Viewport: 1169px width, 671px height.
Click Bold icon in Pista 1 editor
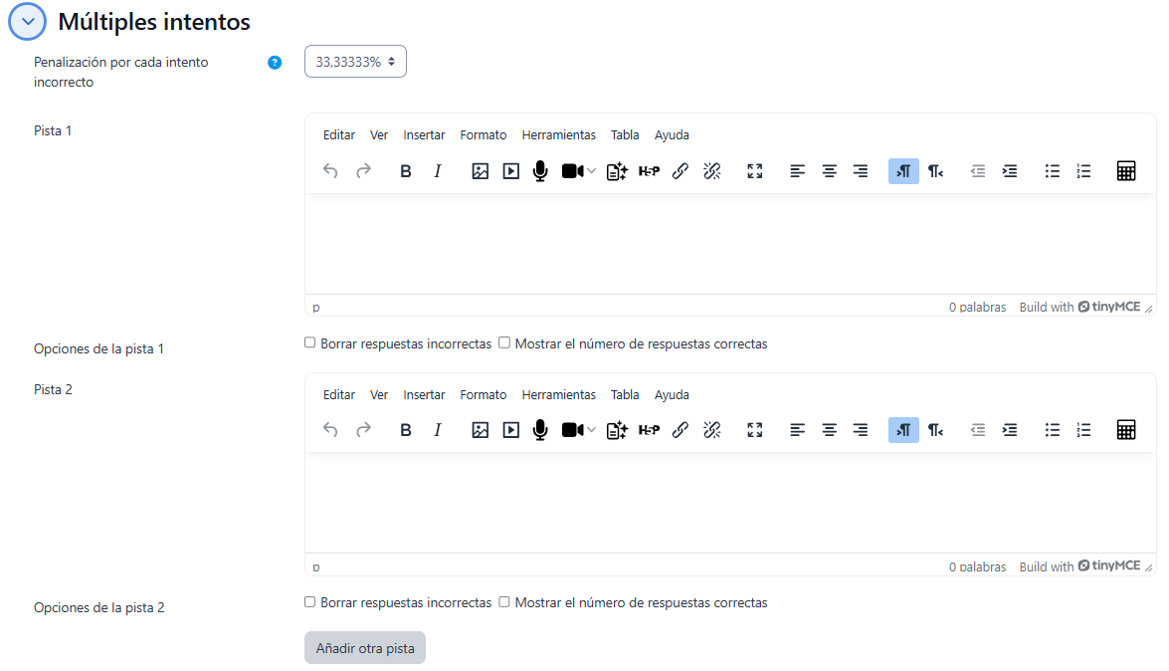pos(406,171)
